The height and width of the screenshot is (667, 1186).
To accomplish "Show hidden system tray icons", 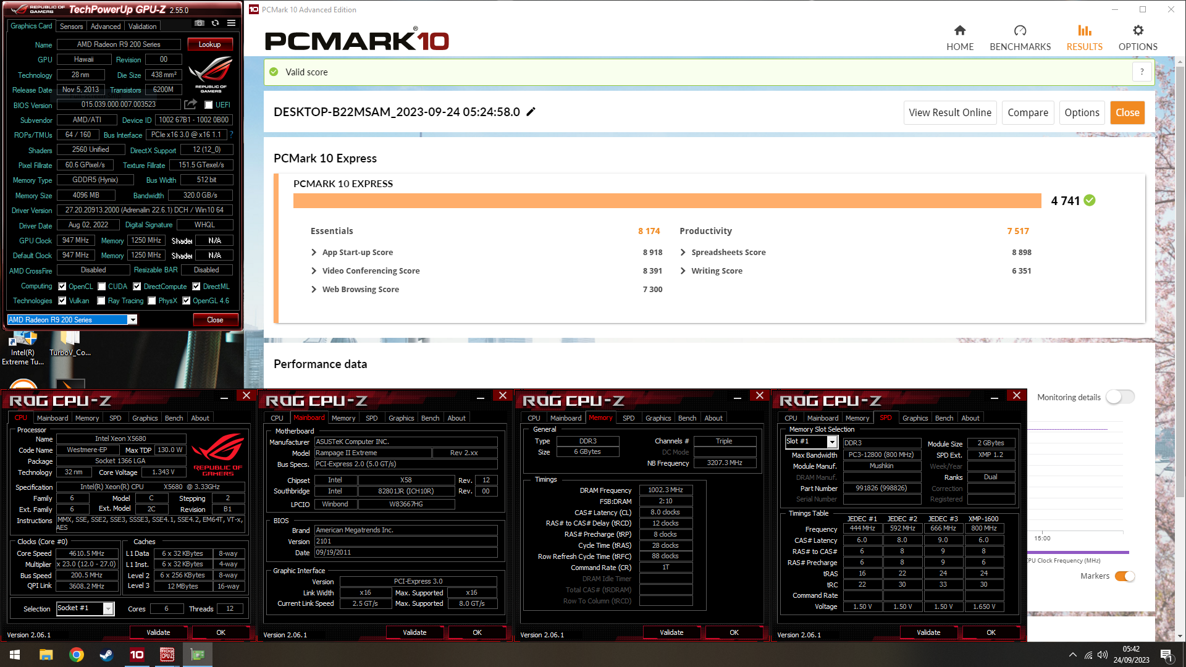I will click(1072, 655).
